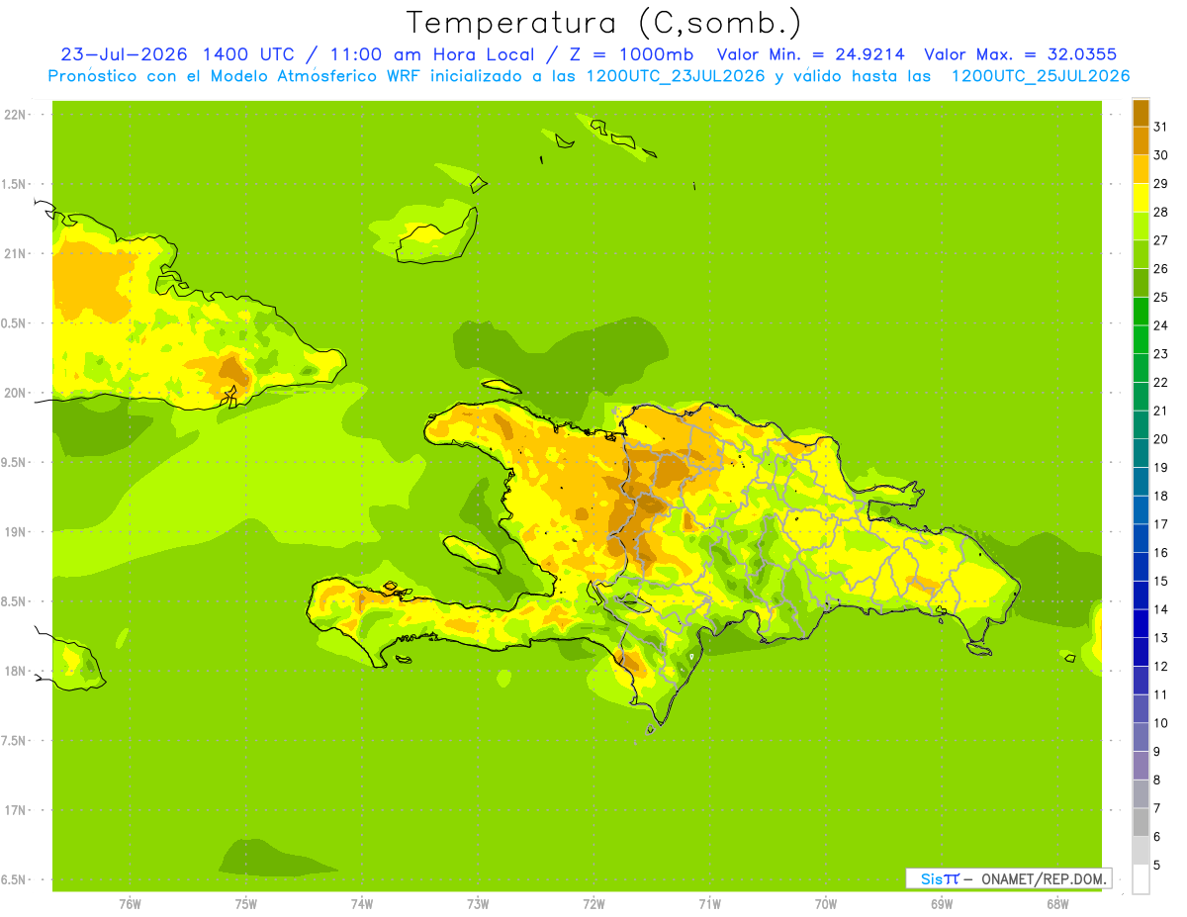The width and height of the screenshot is (1187, 917).
Task: Click the '75W' longitude axis label
Action: 246,904
